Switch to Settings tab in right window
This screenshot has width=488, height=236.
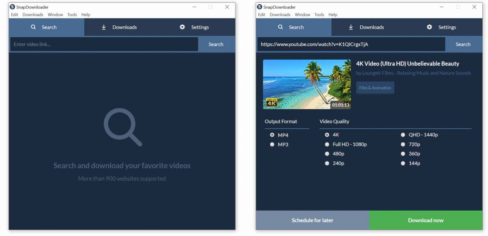coord(445,27)
